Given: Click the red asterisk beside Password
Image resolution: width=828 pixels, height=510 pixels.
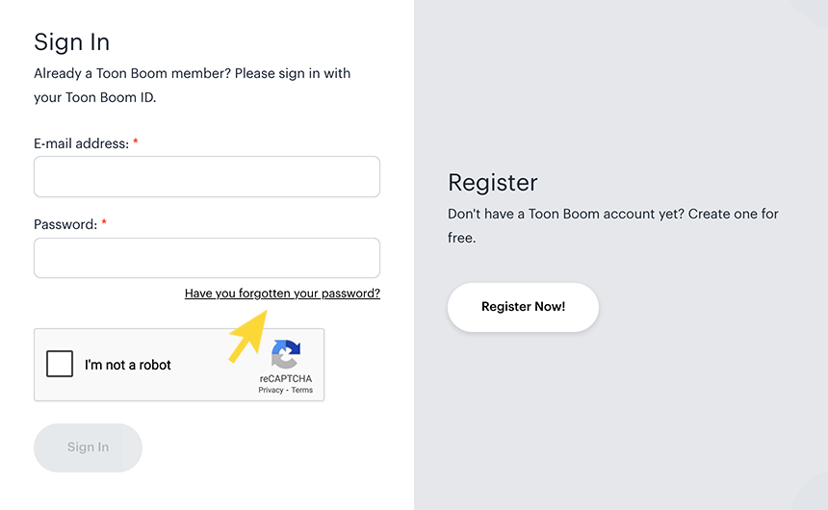Looking at the screenshot, I should click(x=104, y=223).
